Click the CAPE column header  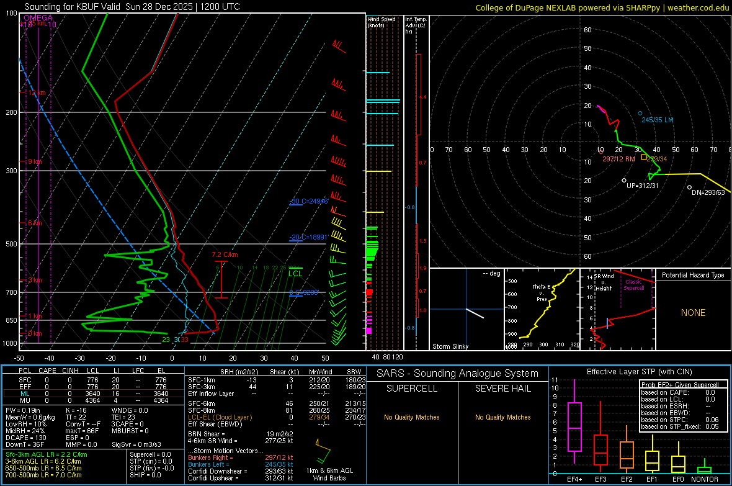point(47,371)
